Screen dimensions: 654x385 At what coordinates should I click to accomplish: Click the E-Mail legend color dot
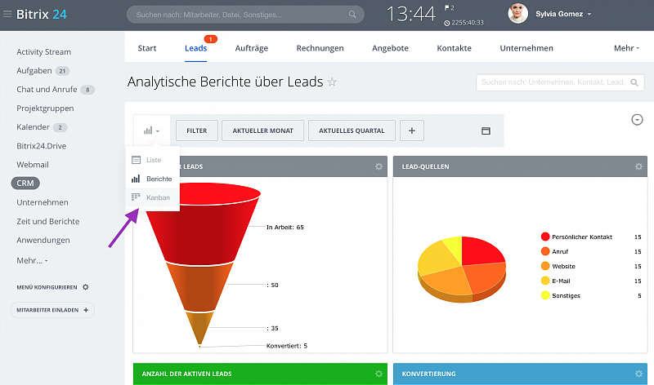tap(545, 281)
